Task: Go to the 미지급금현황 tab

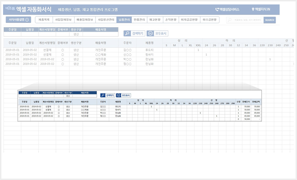Action: 190,20
